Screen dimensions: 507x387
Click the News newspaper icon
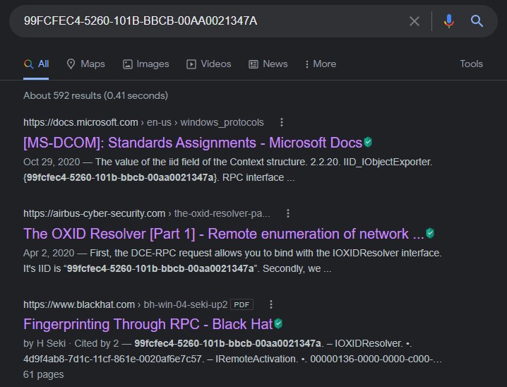pos(253,64)
